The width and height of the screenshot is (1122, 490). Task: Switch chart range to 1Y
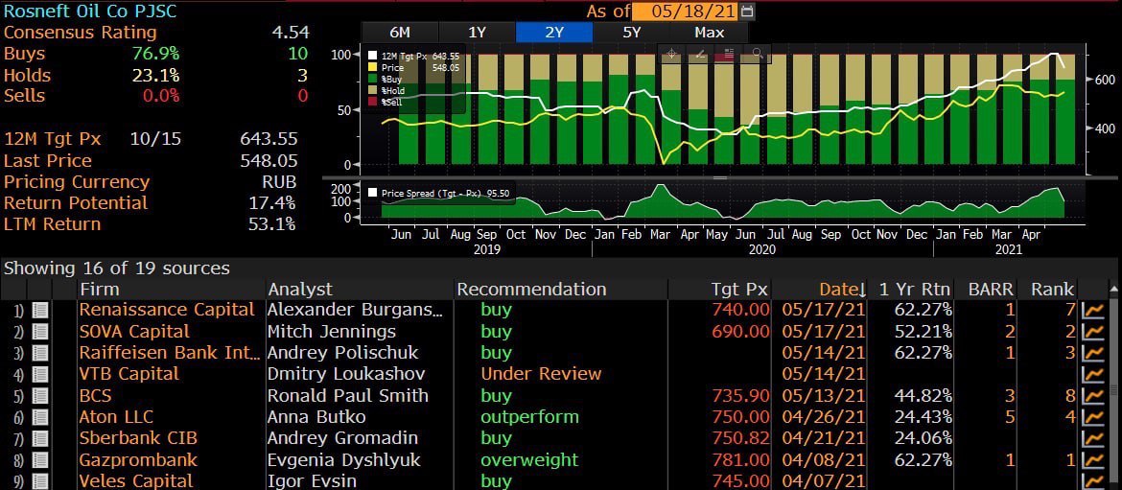pos(477,33)
